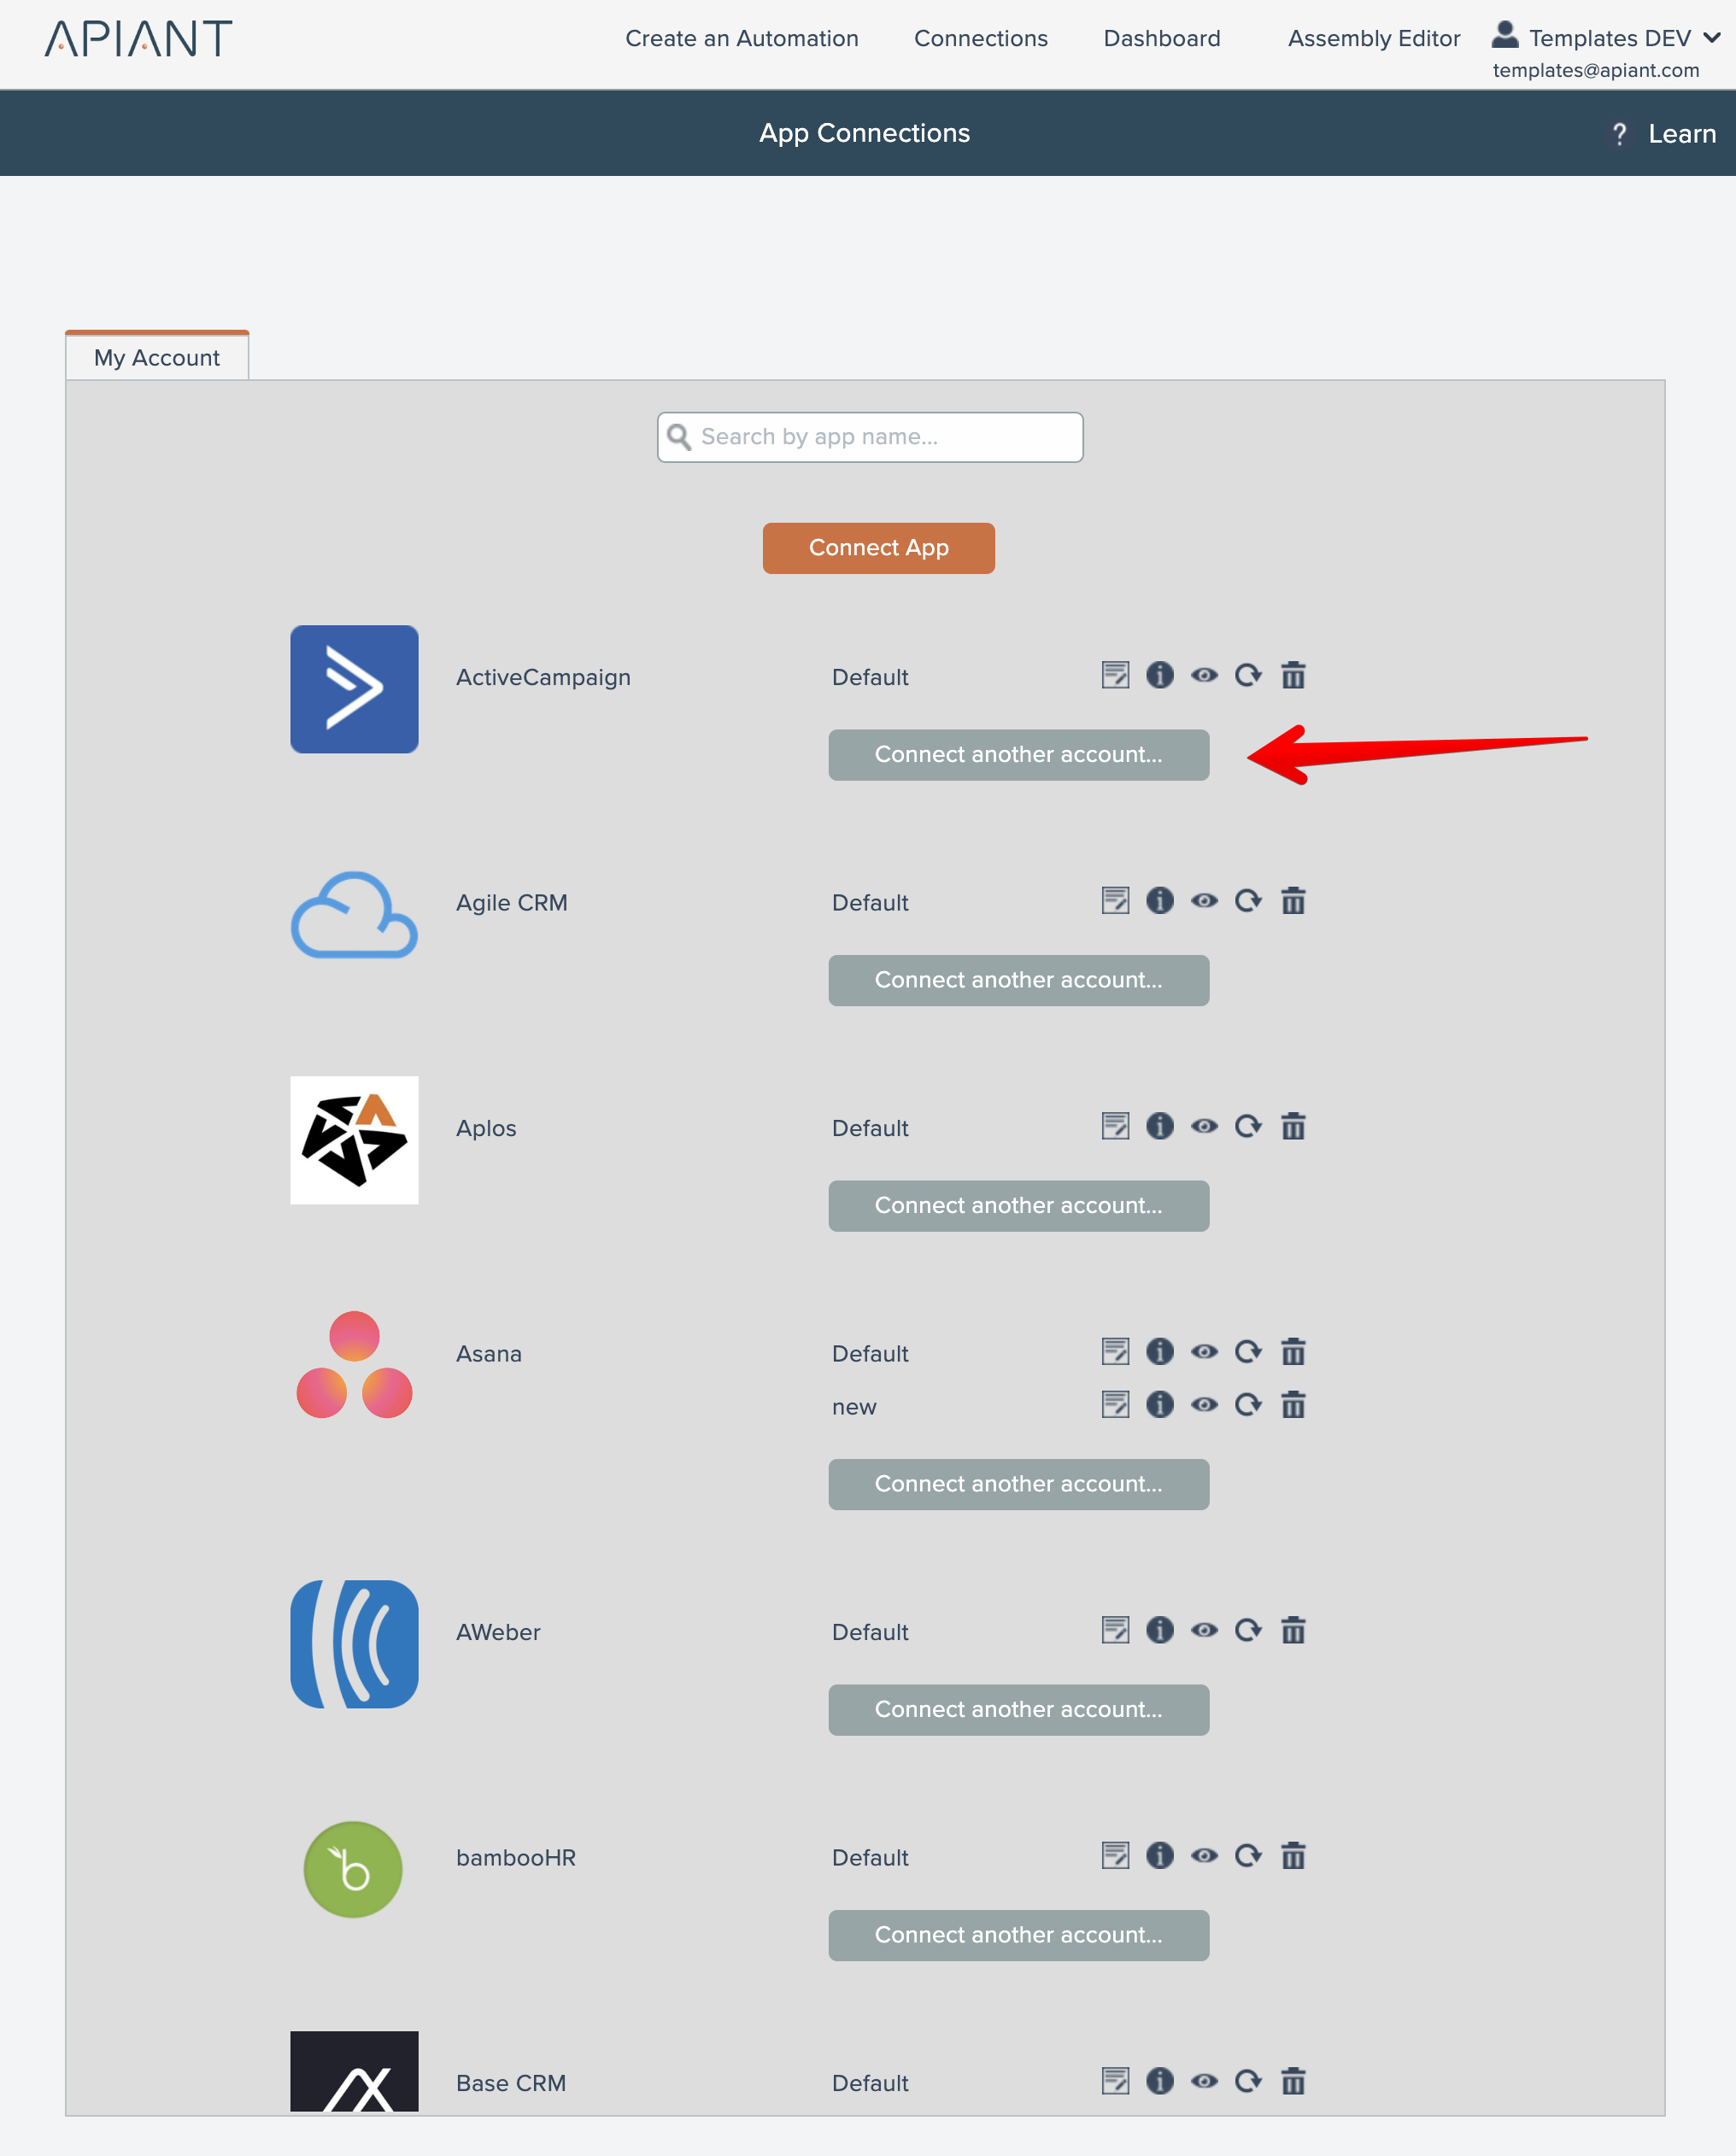This screenshot has height=2156, width=1736.
Task: Expand the Templates DEV account dropdown
Action: pyautogui.click(x=1712, y=38)
